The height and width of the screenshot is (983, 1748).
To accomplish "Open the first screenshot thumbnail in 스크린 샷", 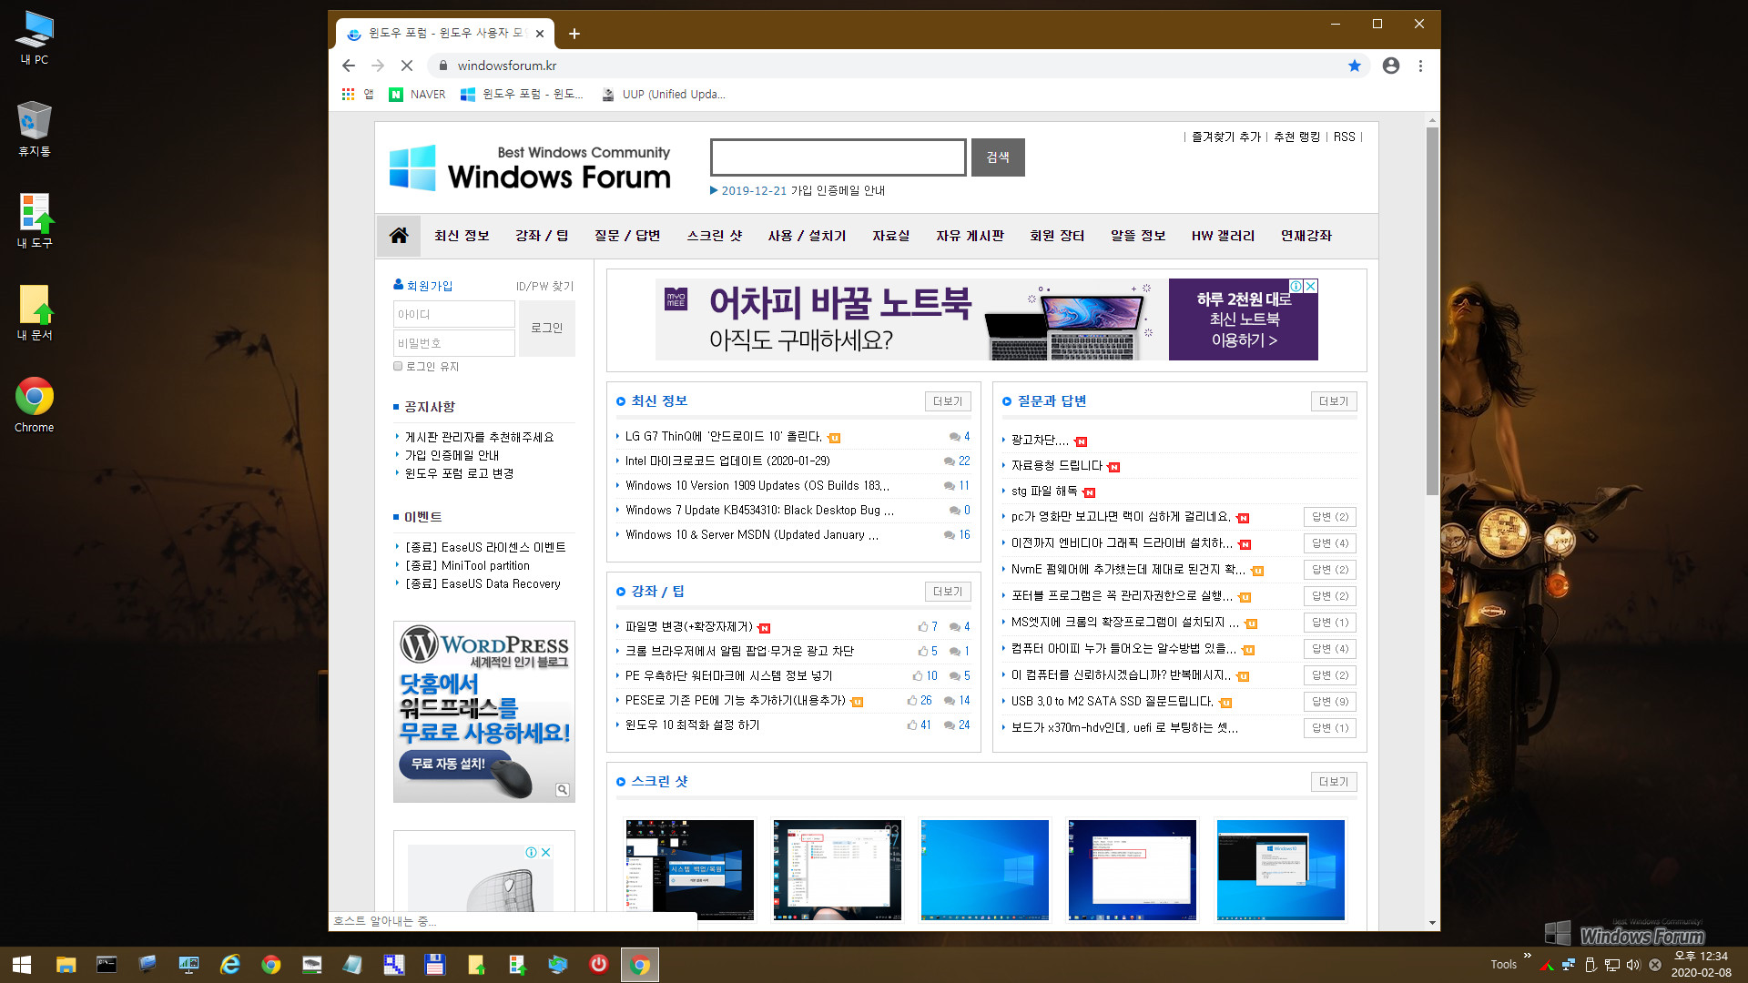I will (689, 870).
